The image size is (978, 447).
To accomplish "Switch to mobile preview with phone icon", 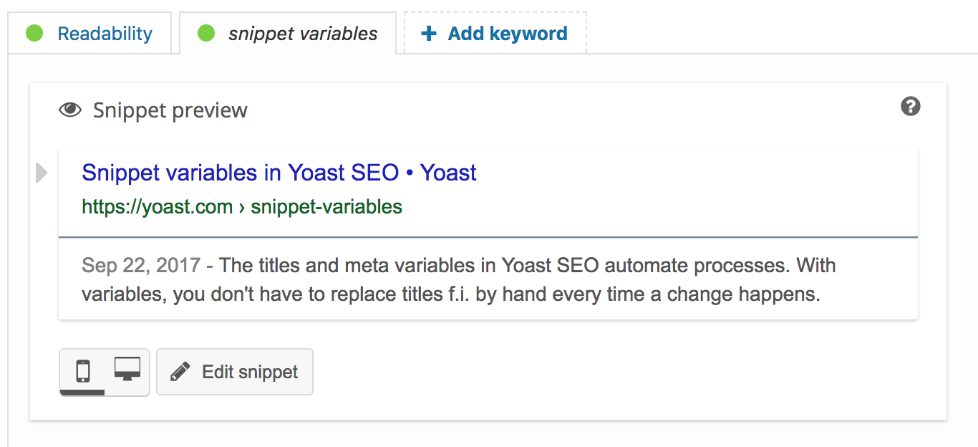I will pyautogui.click(x=83, y=371).
